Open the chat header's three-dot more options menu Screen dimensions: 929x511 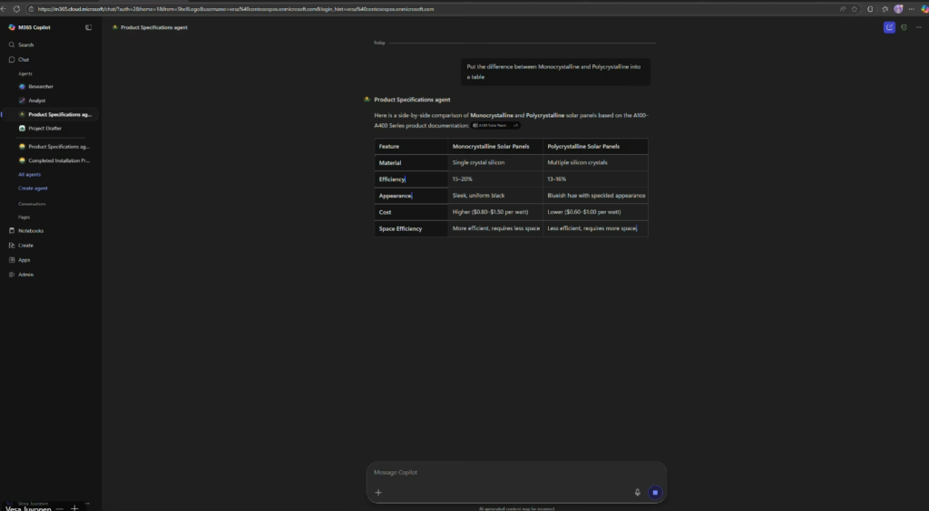918,27
